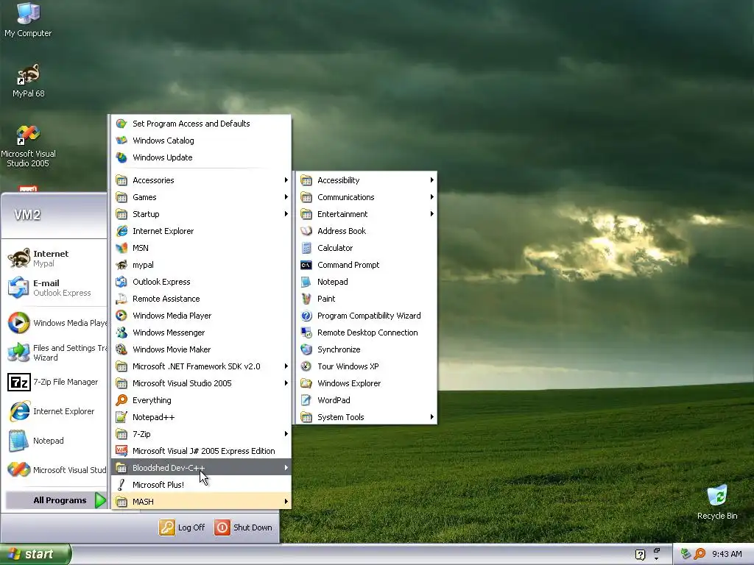Click the language bar help icon on taskbar

[x=640, y=555]
